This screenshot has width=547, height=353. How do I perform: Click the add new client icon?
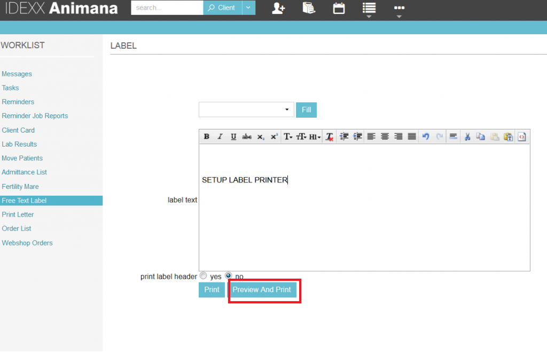point(278,8)
